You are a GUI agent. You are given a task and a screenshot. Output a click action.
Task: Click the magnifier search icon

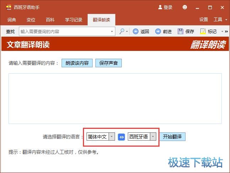[x=122, y=31]
